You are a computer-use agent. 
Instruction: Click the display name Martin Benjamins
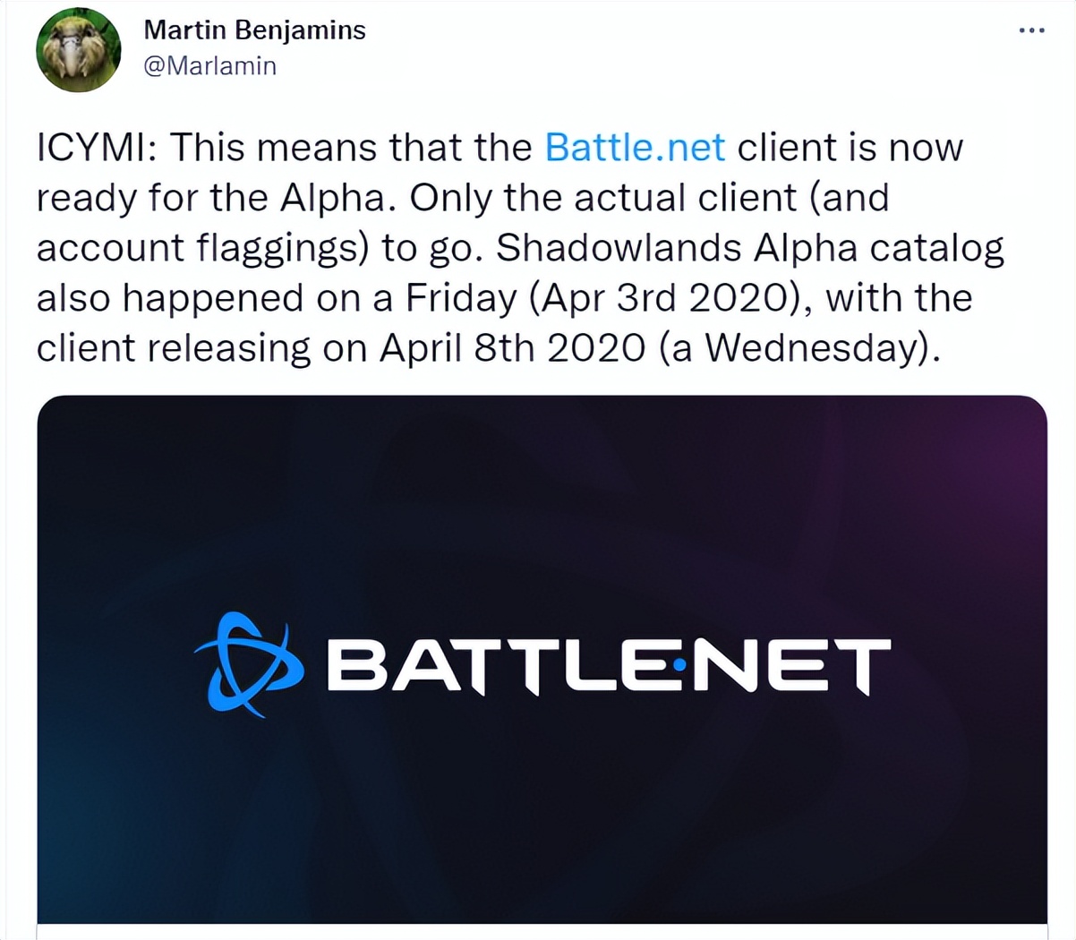click(254, 30)
